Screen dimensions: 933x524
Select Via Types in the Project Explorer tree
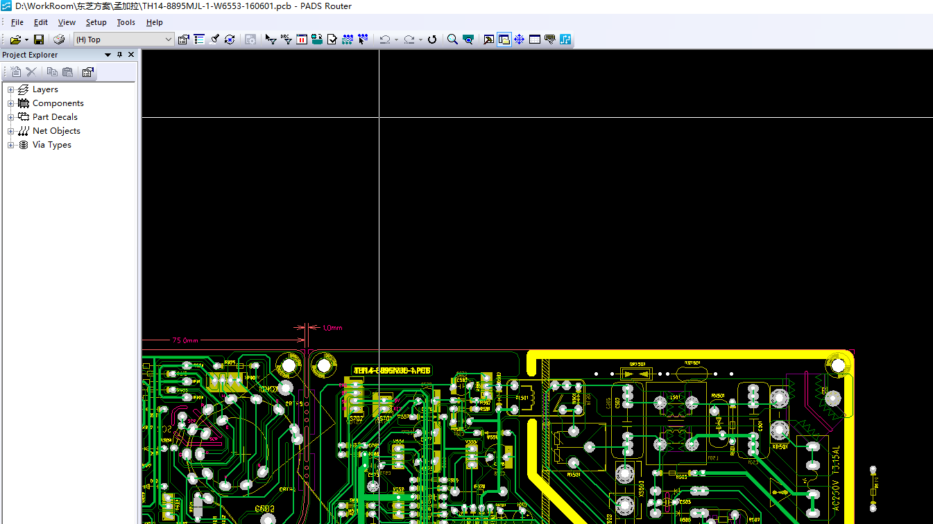click(x=52, y=145)
